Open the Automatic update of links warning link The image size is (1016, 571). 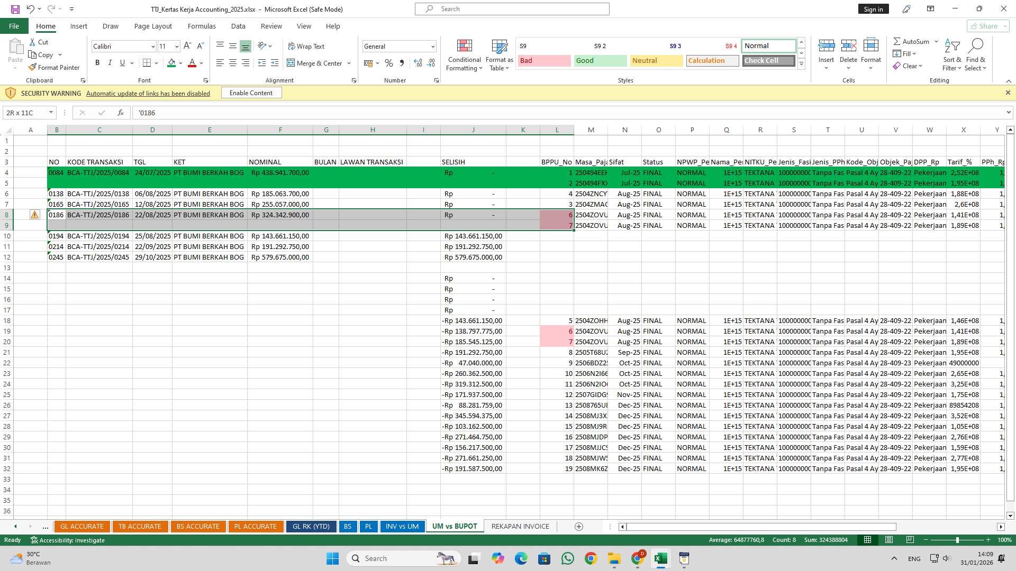pos(148,93)
